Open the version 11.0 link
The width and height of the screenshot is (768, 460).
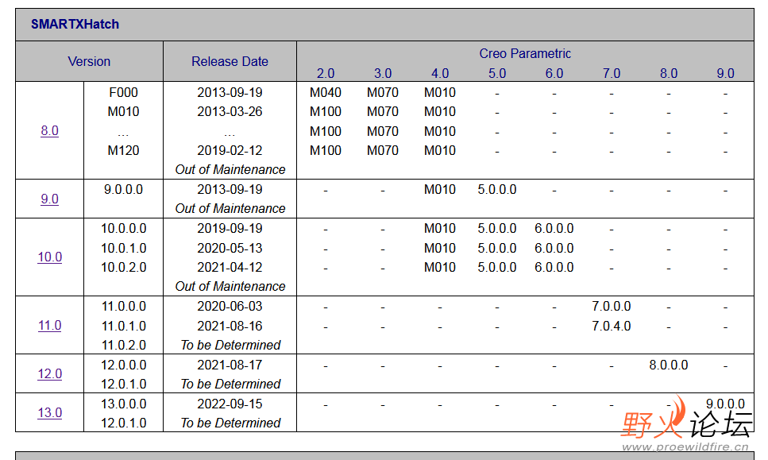(49, 326)
